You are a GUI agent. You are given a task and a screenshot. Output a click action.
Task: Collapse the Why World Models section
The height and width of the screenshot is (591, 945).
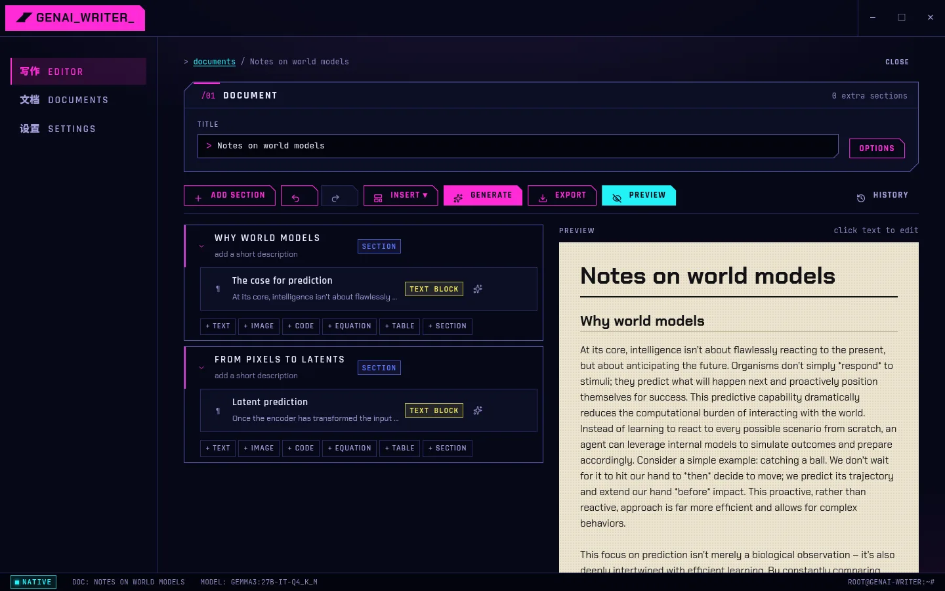click(x=201, y=246)
